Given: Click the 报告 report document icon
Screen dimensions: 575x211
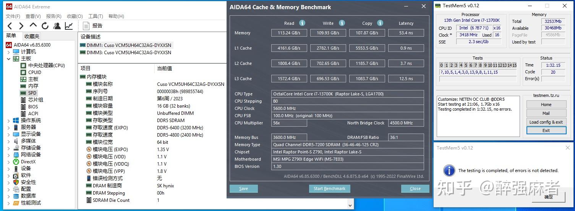Looking at the screenshot, I should (x=86, y=26).
